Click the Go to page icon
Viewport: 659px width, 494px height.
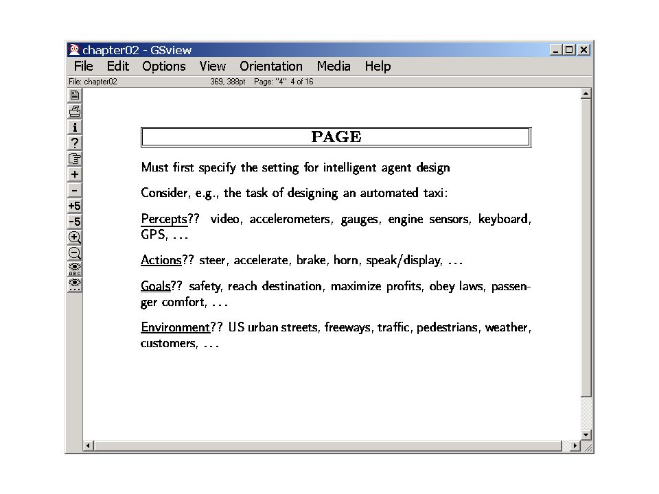tap(74, 158)
